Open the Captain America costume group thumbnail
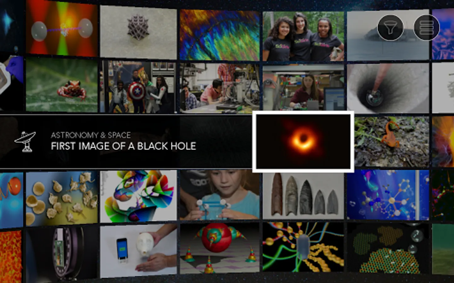This screenshot has width=454, height=283. tap(138, 87)
